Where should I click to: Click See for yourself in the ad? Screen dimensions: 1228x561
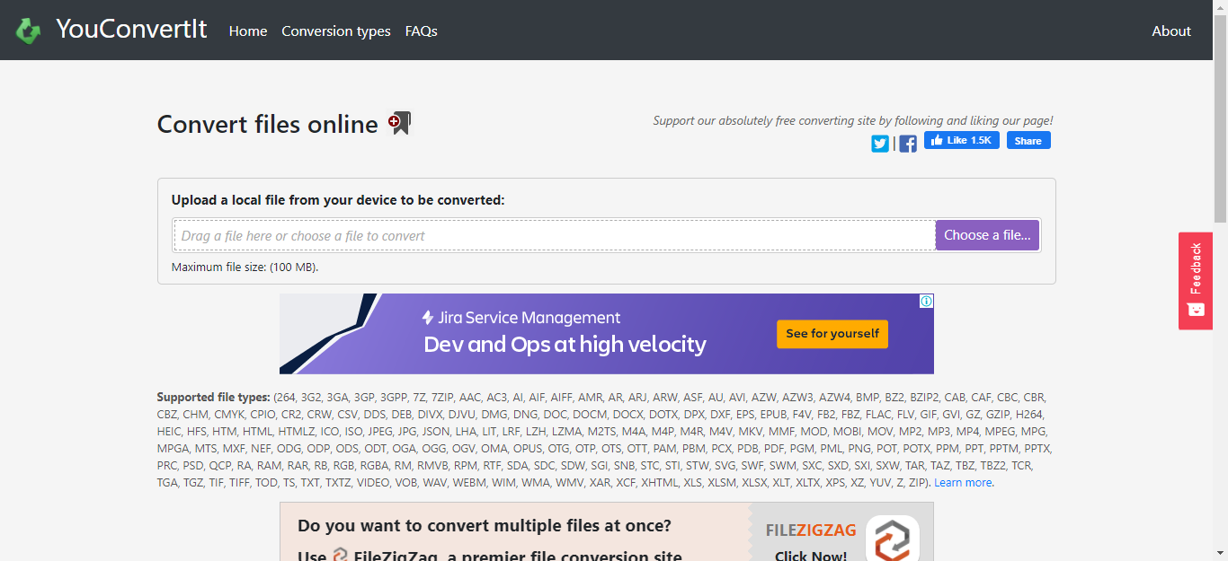(832, 334)
